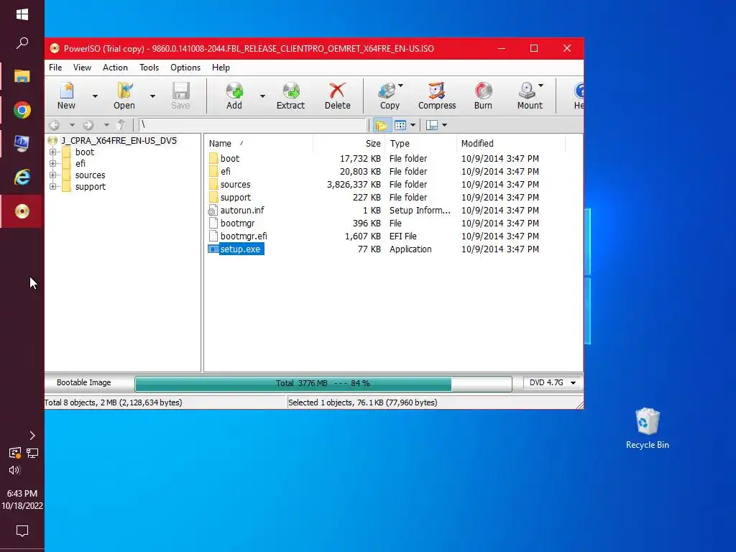Screen dimensions: 736x552
Task: Click the Total 3776 MB capacity bar
Action: click(323, 384)
